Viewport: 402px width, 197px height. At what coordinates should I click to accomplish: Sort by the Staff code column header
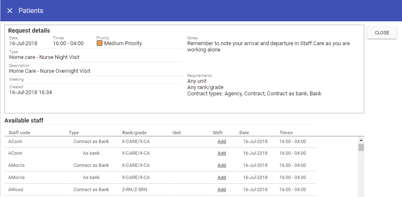click(x=19, y=133)
